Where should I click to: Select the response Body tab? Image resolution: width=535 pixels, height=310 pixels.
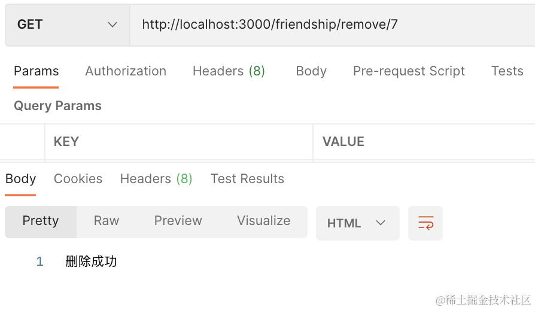(x=20, y=179)
